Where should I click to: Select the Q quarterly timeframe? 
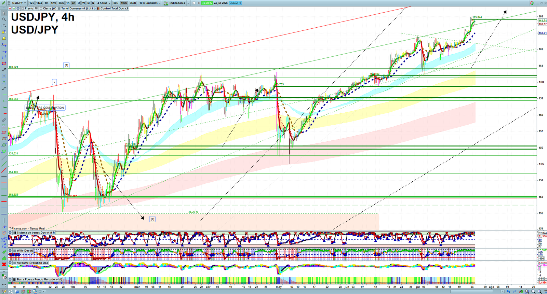coord(93,3)
